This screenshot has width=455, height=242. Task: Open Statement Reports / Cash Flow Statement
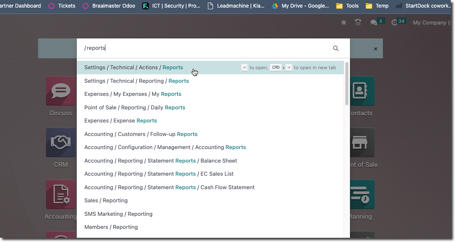[x=210, y=188]
